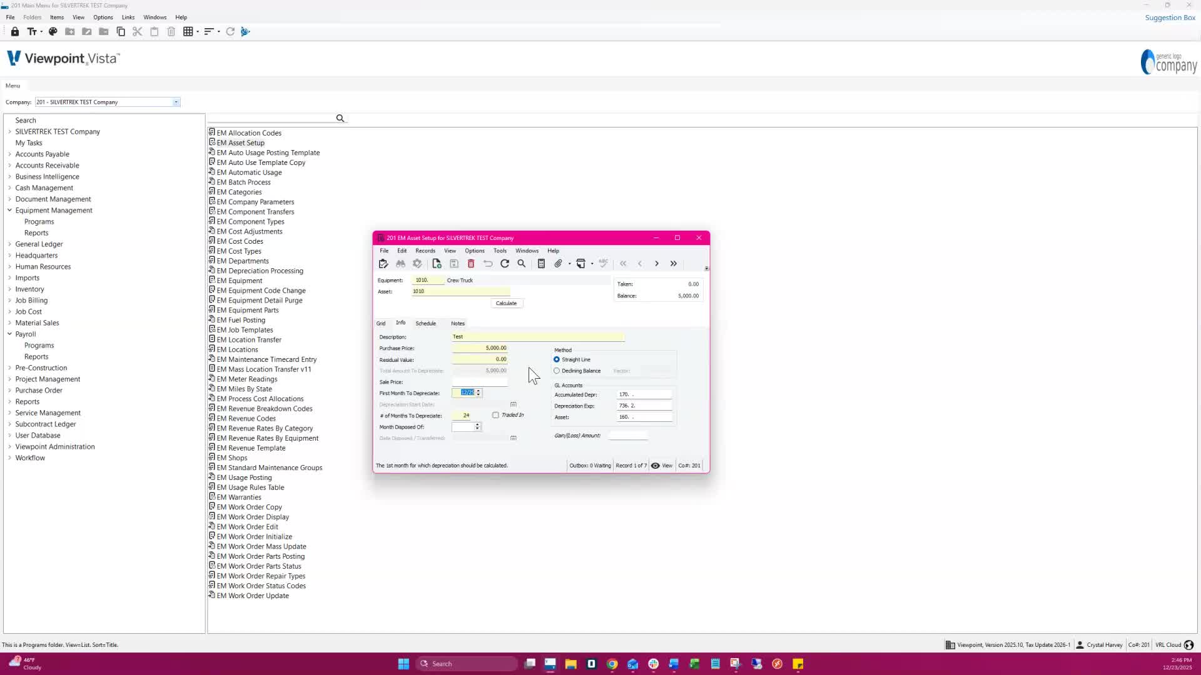Go to next record arrow
This screenshot has height=675, width=1201.
coord(657,264)
